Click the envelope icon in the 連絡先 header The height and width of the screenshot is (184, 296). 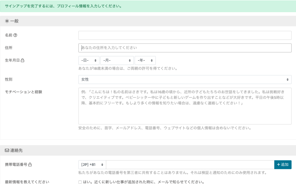tap(7, 150)
